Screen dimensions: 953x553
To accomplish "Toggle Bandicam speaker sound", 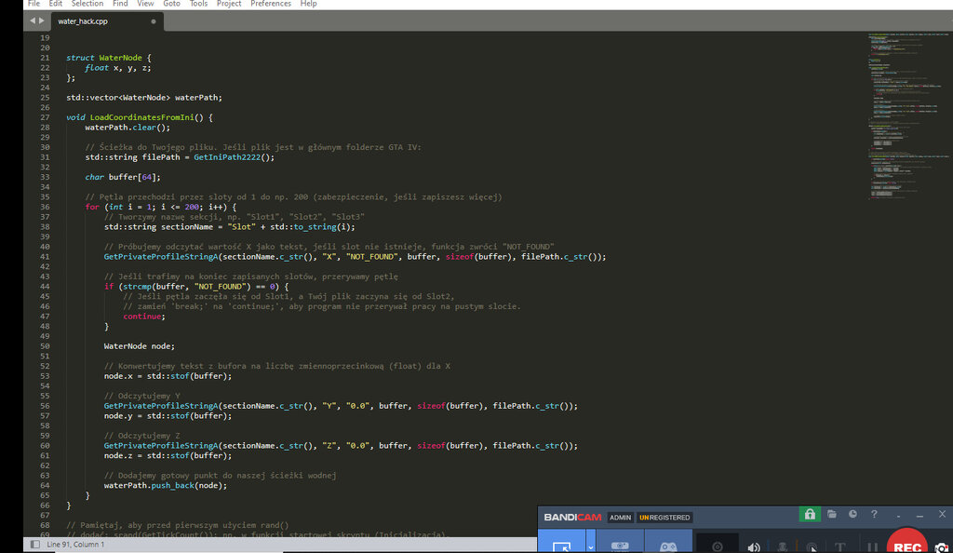I will coord(754,546).
